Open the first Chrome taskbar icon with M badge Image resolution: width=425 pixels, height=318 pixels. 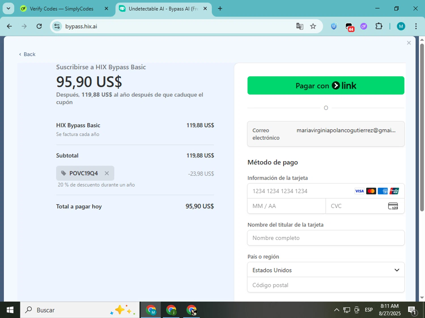click(x=151, y=310)
